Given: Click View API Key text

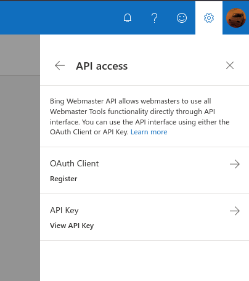Looking at the screenshot, I should pyautogui.click(x=72, y=226).
